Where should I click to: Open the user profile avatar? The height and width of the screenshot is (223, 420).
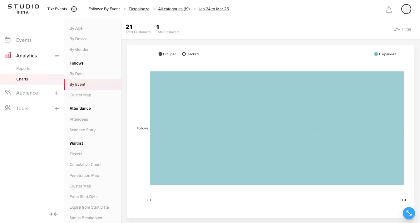pos(406,9)
